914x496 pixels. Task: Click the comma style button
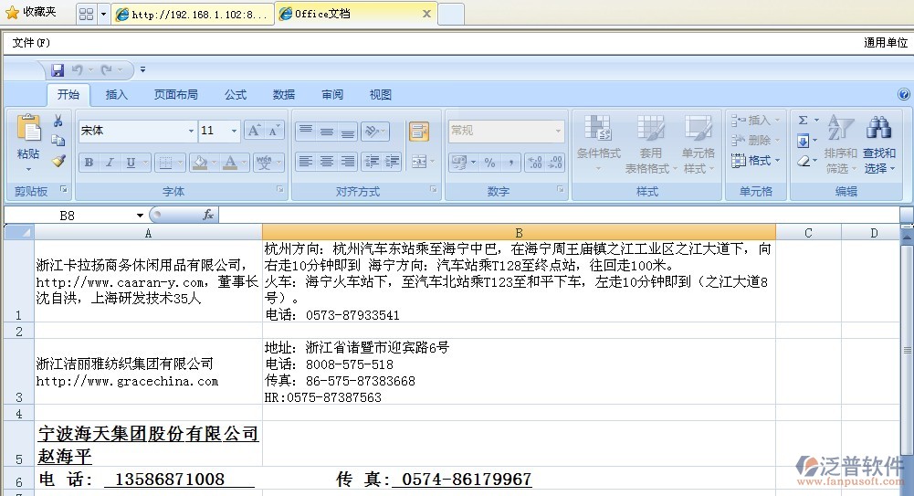(510, 162)
